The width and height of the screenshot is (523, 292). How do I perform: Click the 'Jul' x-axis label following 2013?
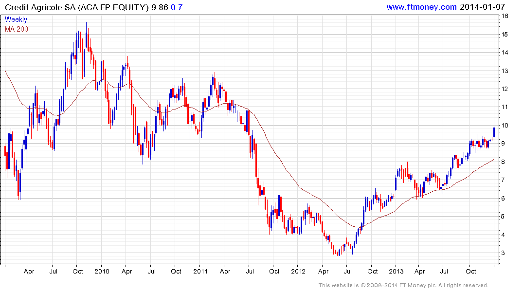point(444,271)
